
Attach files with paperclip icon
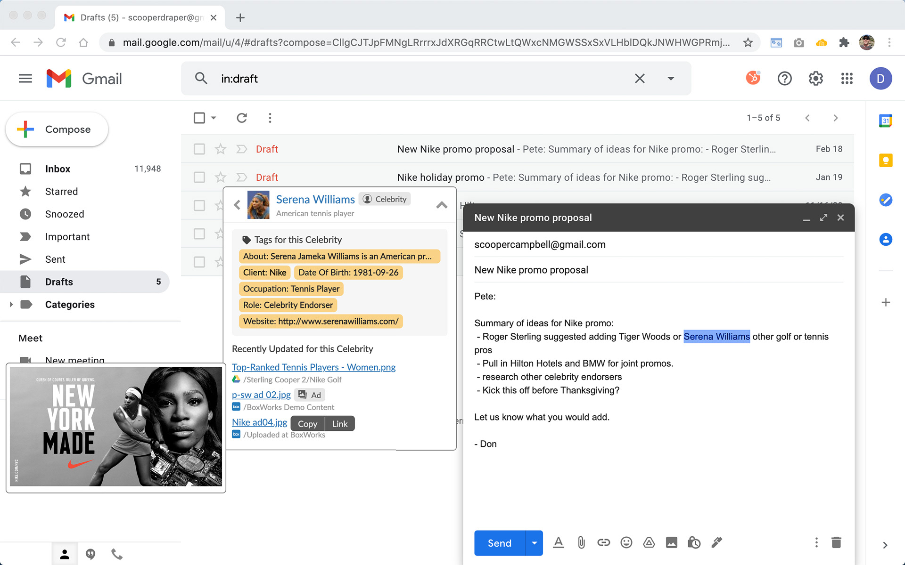[581, 543]
